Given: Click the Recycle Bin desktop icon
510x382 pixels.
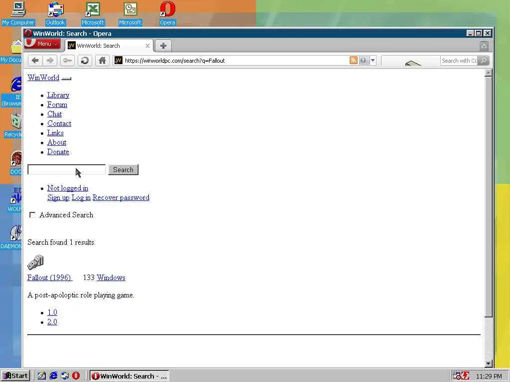Looking at the screenshot, I should [x=13, y=126].
